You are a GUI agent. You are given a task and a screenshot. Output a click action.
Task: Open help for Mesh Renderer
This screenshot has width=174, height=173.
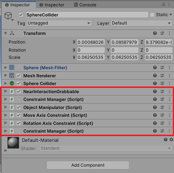point(155,76)
